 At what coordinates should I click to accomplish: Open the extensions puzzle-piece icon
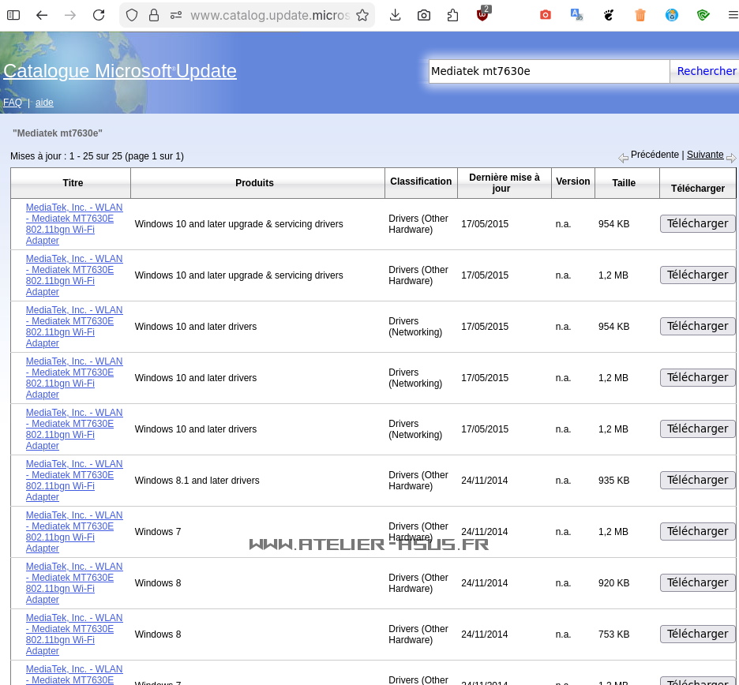click(x=452, y=15)
